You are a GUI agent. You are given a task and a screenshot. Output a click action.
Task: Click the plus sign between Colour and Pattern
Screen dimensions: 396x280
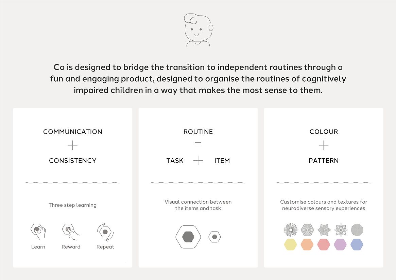pyautogui.click(x=324, y=146)
